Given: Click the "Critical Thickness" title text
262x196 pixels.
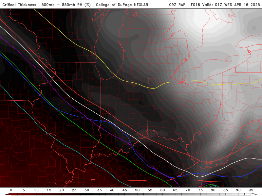Looking at the screenshot, I should pos(19,5).
